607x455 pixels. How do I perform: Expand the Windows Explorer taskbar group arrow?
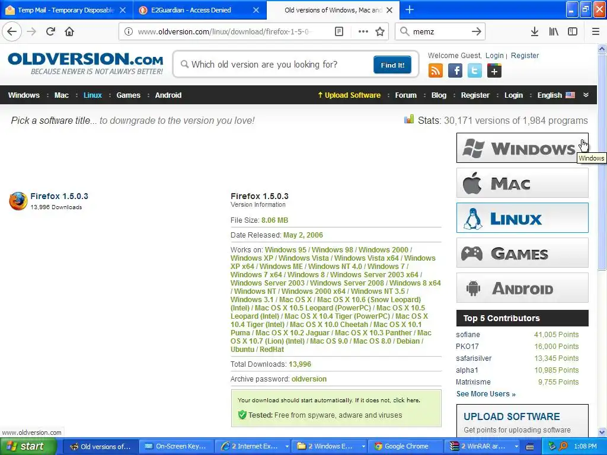tap(363, 447)
